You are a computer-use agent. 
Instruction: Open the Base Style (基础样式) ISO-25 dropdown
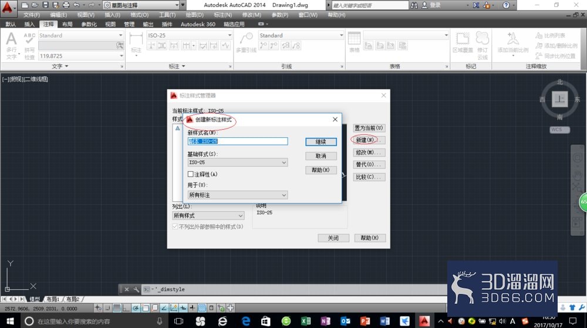click(238, 163)
